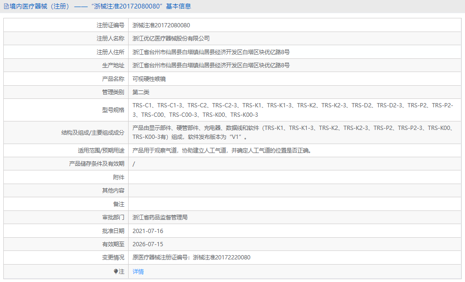Select the 注册证编号 row value

(x=162, y=25)
